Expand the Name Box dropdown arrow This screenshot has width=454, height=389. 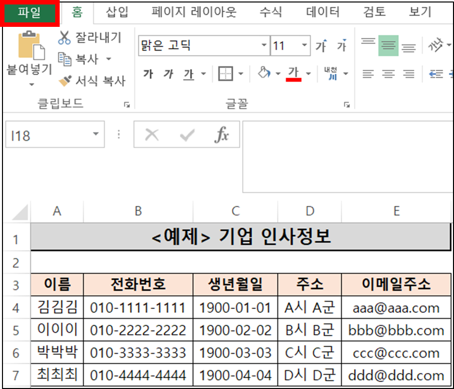(95, 134)
